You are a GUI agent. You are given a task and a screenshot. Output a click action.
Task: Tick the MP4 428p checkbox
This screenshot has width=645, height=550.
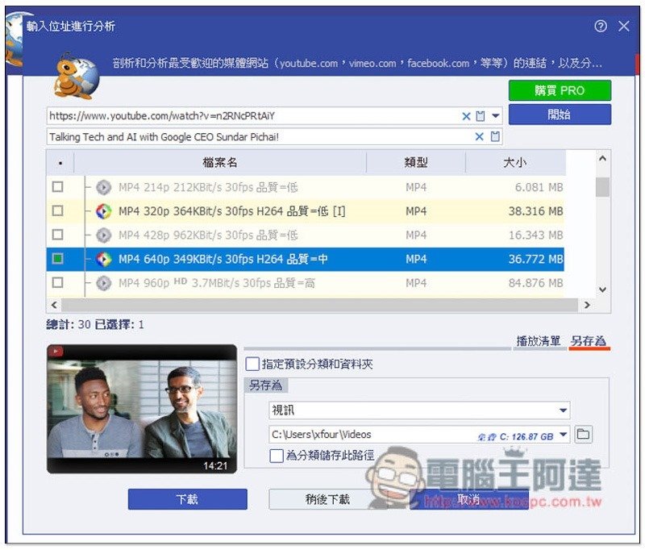click(x=57, y=235)
